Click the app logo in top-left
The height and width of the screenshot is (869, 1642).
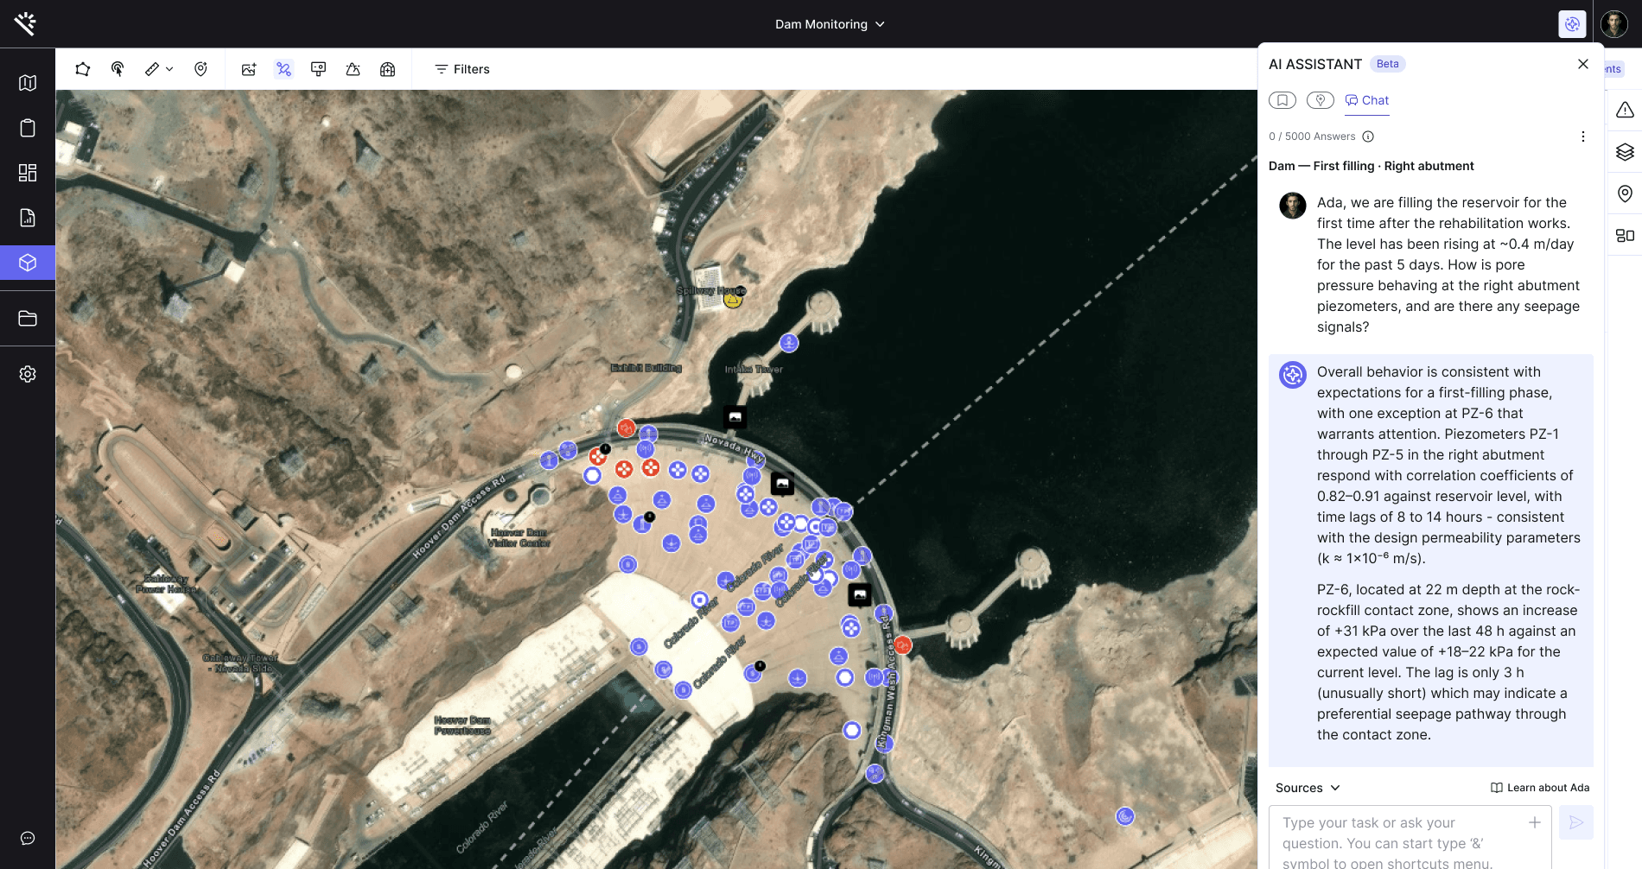pos(25,23)
